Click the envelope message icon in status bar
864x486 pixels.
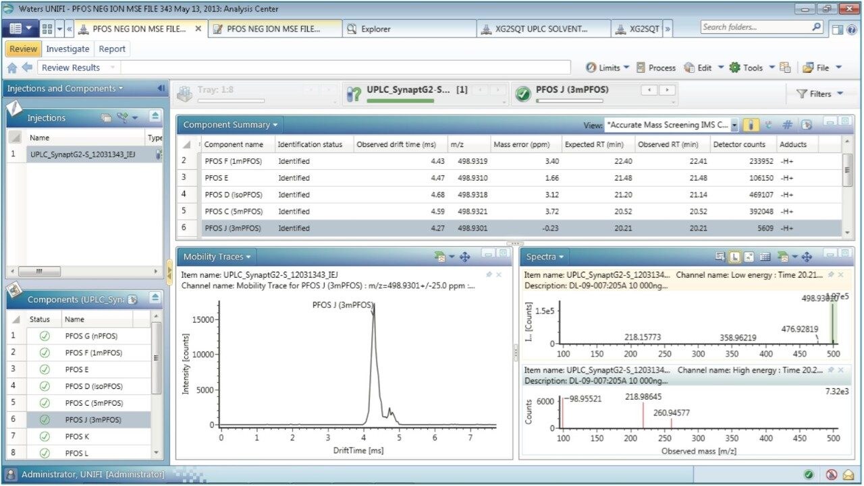pos(848,475)
